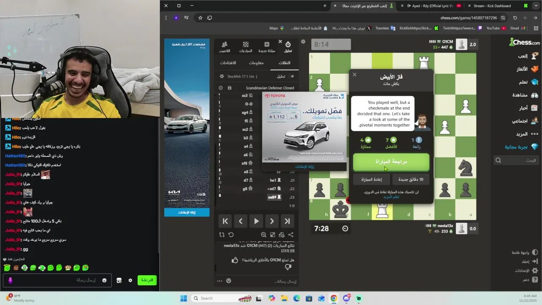
Task: Open stream chat settings gear
Action: [130, 280]
